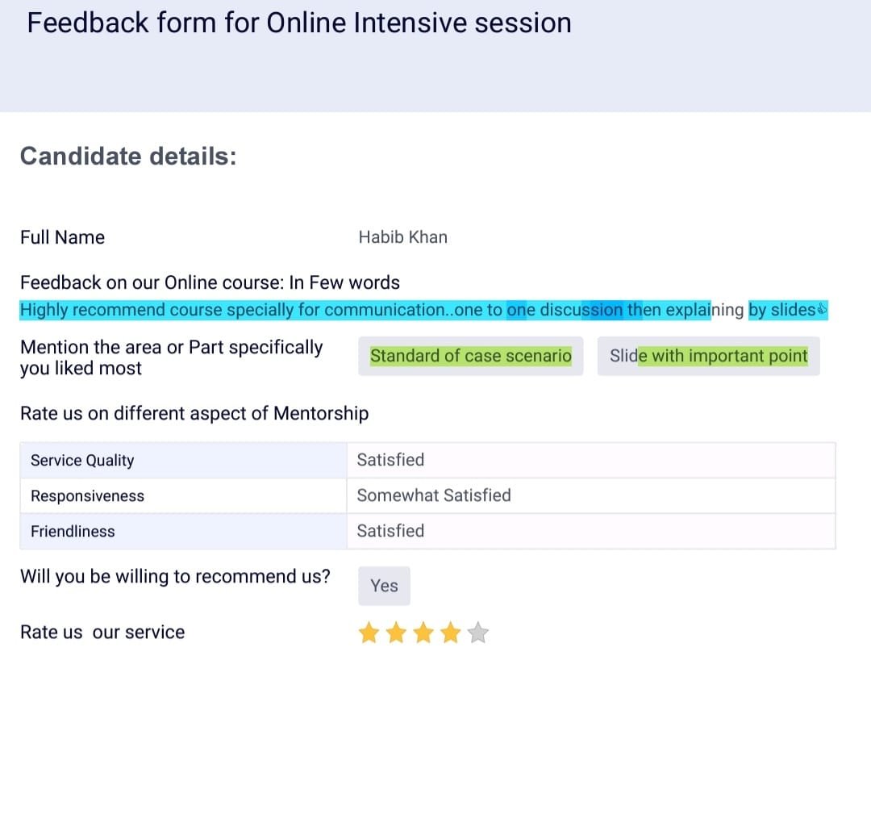Select the 'Standard of case scenario' chip

coord(470,356)
